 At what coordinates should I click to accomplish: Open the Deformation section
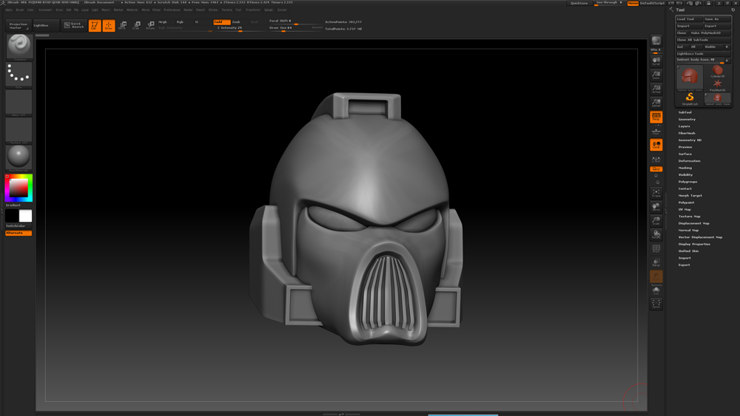[689, 161]
